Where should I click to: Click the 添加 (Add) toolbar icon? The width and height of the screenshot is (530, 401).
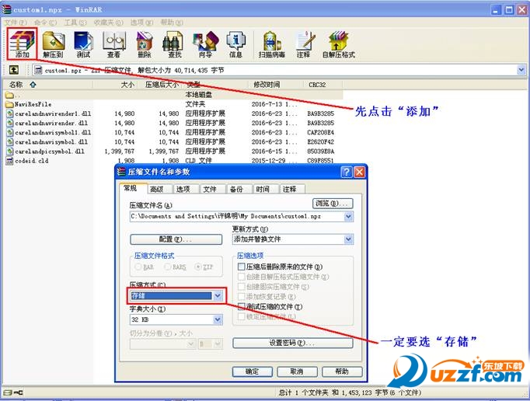coord(22,44)
